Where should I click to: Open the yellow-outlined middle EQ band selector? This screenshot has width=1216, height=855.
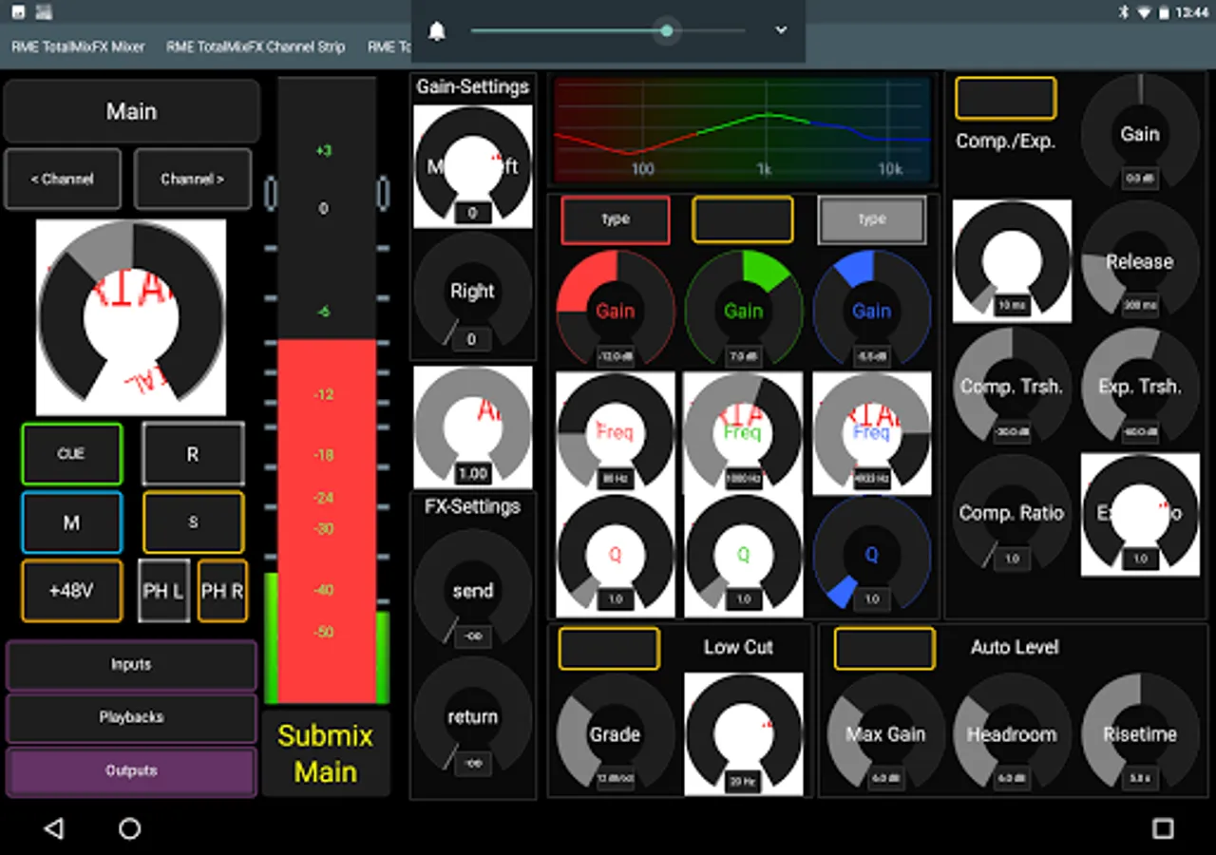click(743, 219)
